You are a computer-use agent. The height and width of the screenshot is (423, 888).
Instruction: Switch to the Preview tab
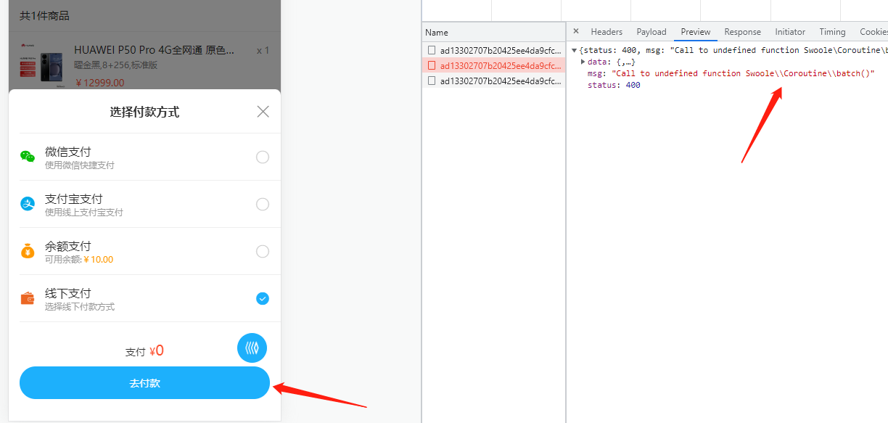pyautogui.click(x=696, y=32)
